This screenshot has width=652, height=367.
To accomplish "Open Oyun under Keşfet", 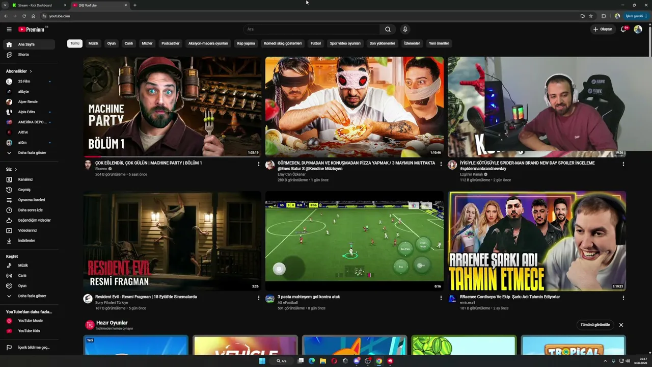I will pos(29,286).
